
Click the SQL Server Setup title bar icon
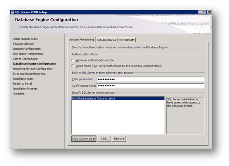point(12,12)
